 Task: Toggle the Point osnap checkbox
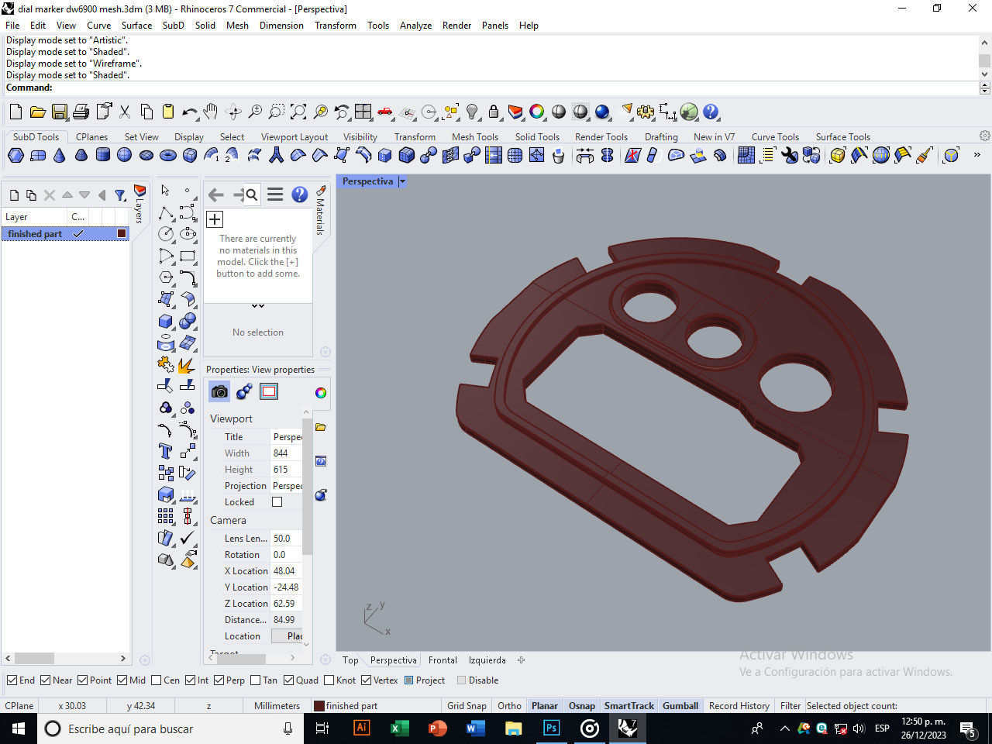83,680
